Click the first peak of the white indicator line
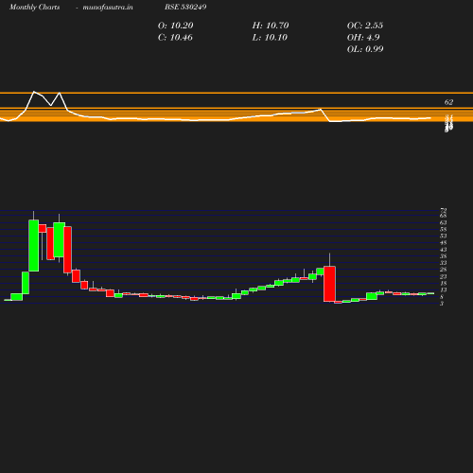This screenshot has height=473, width=473. [34, 92]
